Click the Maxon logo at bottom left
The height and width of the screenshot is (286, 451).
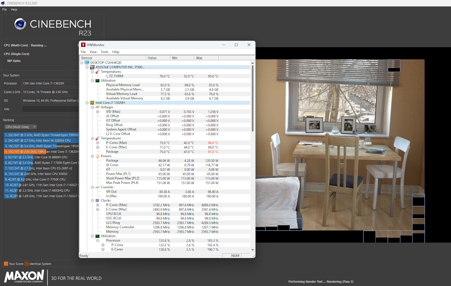24,277
